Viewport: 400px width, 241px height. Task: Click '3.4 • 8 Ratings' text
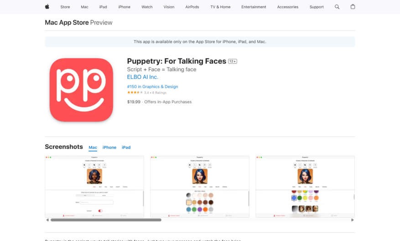click(x=155, y=93)
